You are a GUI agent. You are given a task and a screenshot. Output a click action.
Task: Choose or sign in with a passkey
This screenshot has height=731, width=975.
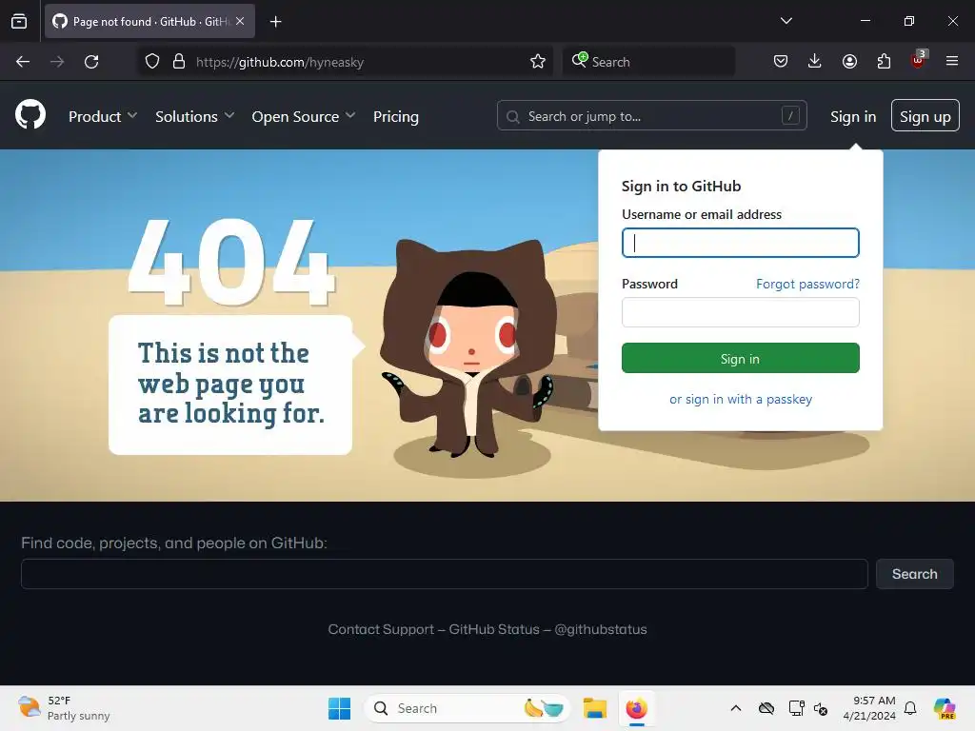[741, 399]
